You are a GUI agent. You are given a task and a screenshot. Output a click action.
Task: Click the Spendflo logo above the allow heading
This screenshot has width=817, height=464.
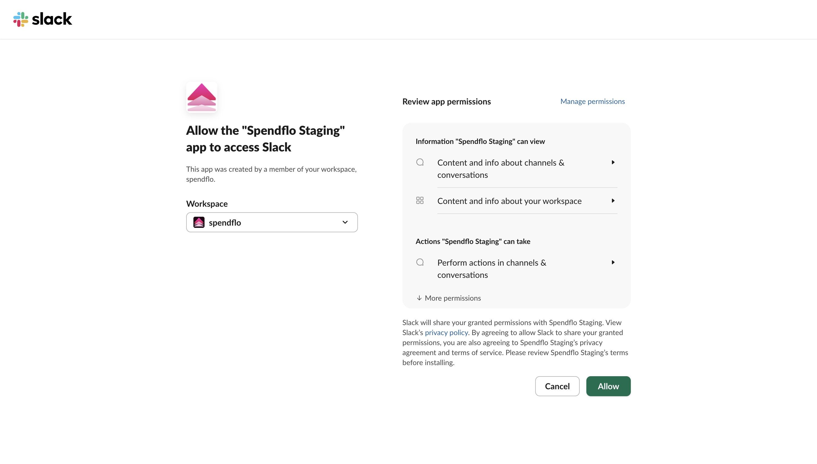(x=202, y=97)
